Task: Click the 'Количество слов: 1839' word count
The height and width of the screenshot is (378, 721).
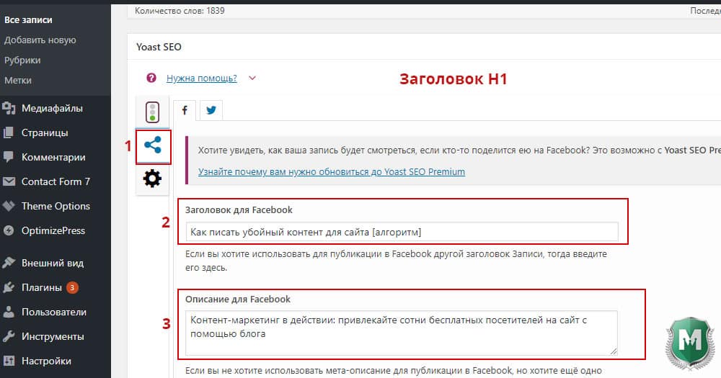Action: point(180,11)
